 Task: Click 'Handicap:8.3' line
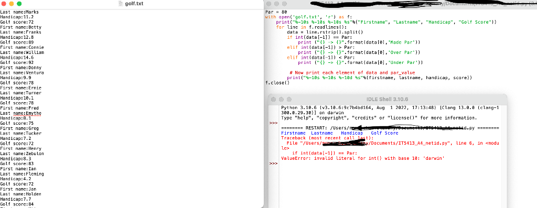tap(16, 159)
